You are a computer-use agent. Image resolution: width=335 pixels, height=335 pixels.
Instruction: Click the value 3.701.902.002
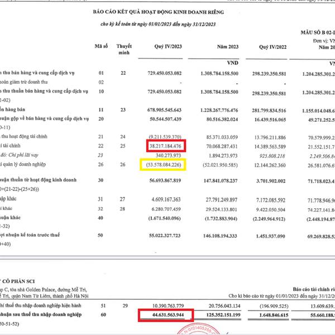[271, 181]
